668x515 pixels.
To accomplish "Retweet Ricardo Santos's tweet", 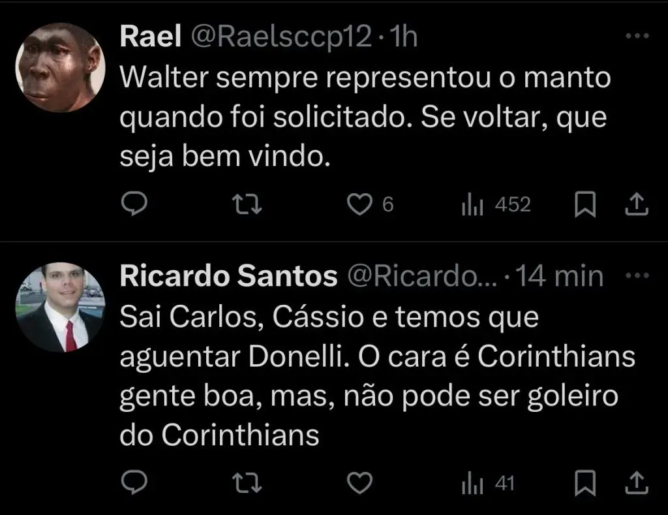I will (248, 483).
